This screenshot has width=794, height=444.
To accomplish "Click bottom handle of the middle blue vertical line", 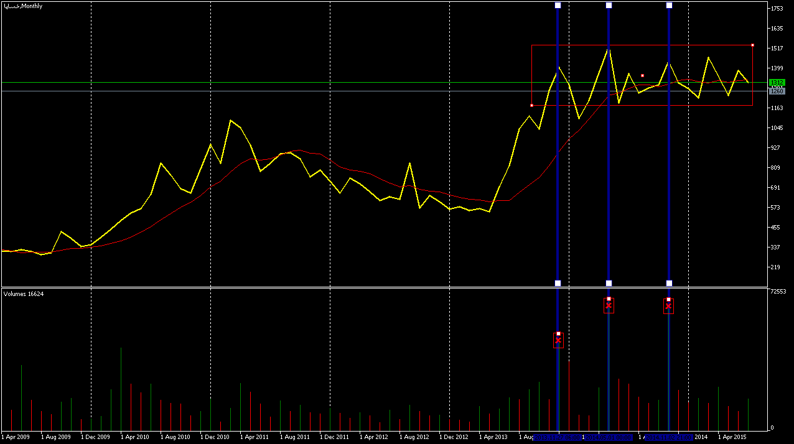I will click(x=609, y=283).
